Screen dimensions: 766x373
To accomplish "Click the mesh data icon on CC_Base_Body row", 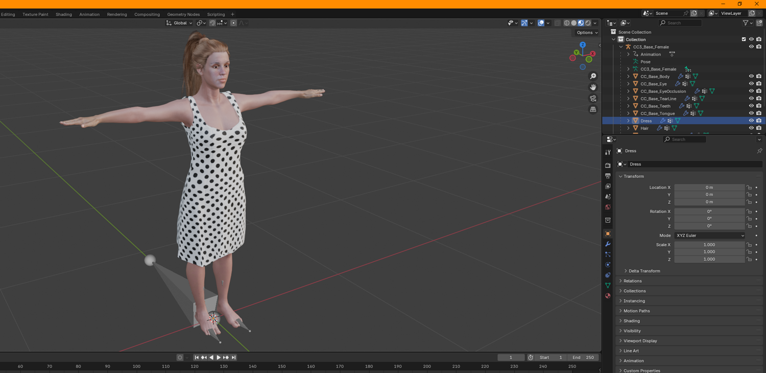I will pyautogui.click(x=696, y=77).
